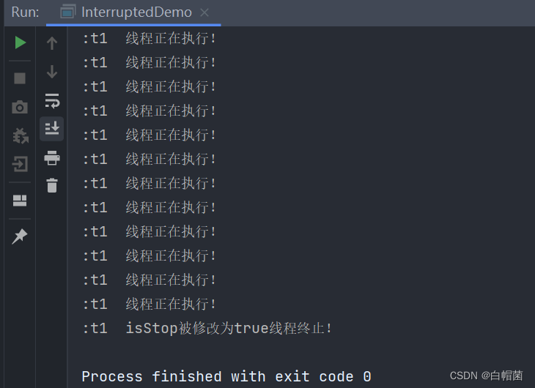The width and height of the screenshot is (535, 388).
Task: Go up the stack trace with up arrow
Action: coord(52,43)
